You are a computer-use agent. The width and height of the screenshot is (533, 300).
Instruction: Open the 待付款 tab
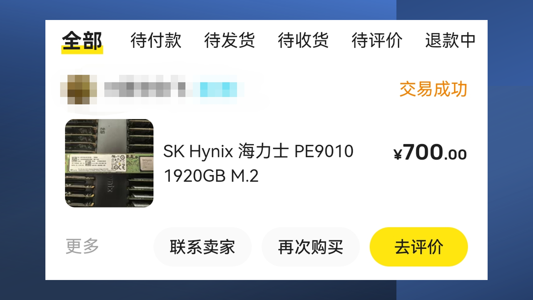156,41
